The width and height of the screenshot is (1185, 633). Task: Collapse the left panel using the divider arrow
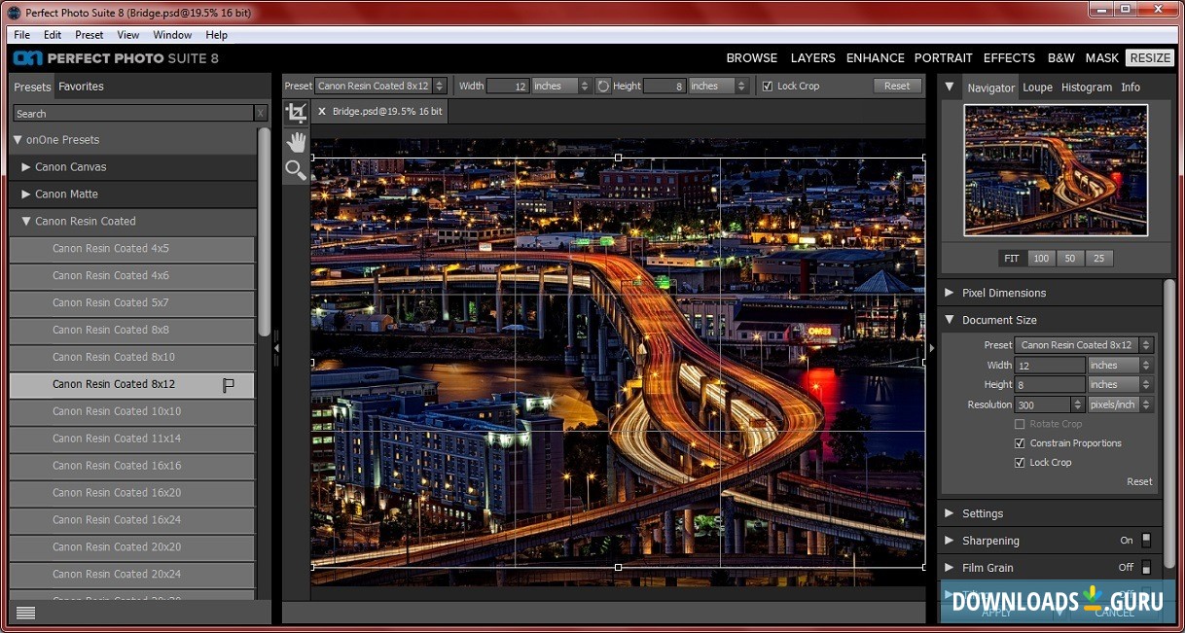(x=276, y=347)
